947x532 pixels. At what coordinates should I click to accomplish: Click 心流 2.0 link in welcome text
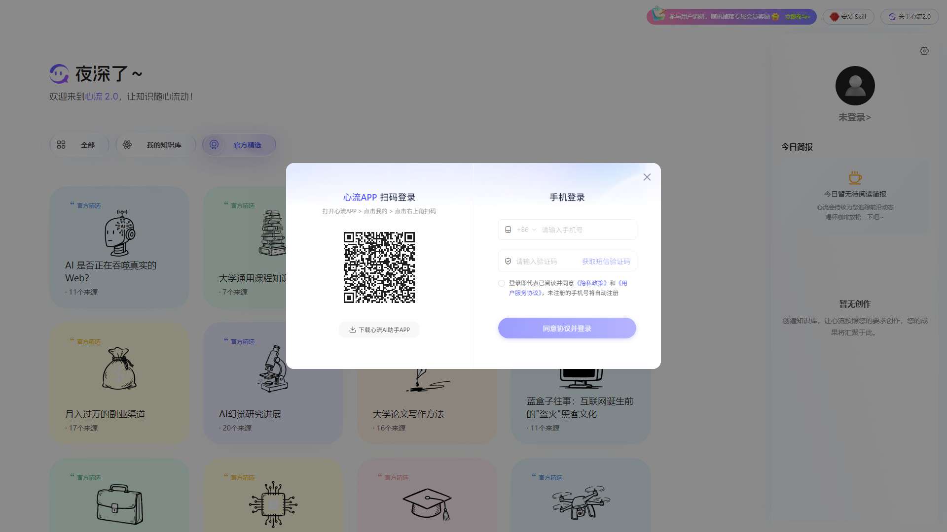pyautogui.click(x=102, y=97)
